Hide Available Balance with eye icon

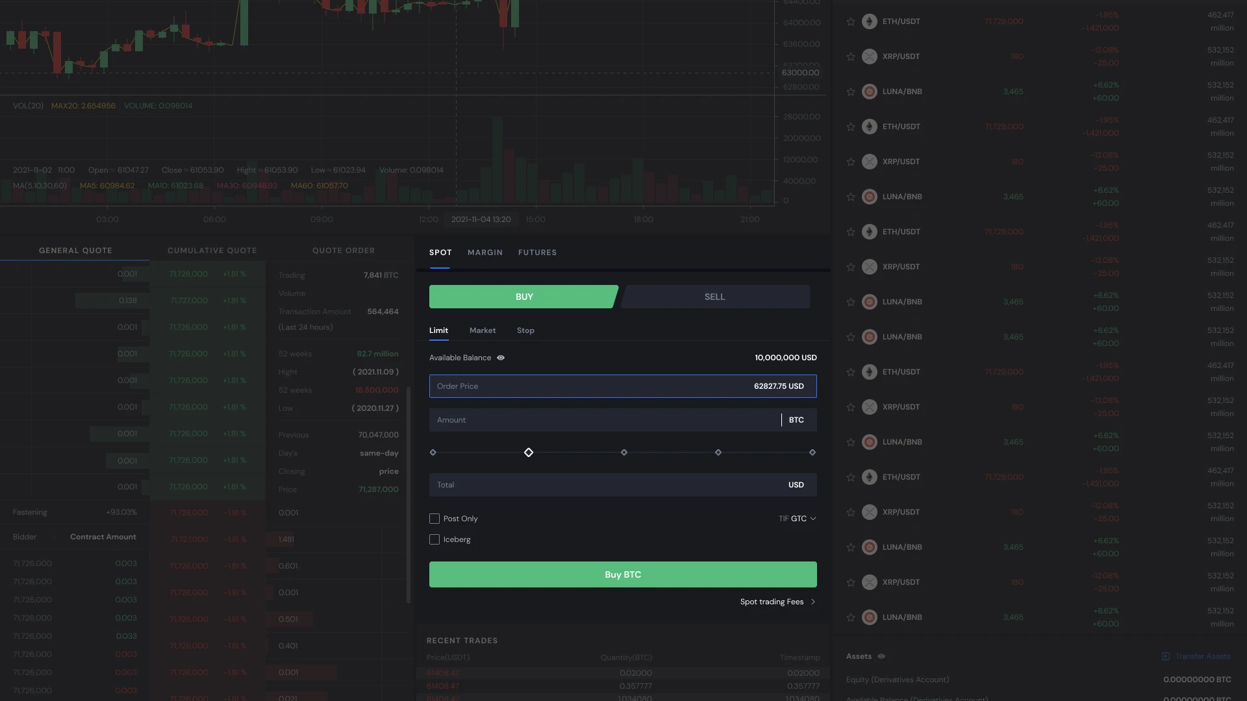pos(501,358)
